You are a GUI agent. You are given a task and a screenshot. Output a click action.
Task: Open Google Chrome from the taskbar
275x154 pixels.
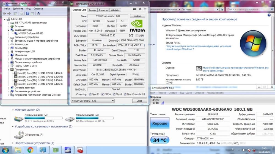click(30, 150)
